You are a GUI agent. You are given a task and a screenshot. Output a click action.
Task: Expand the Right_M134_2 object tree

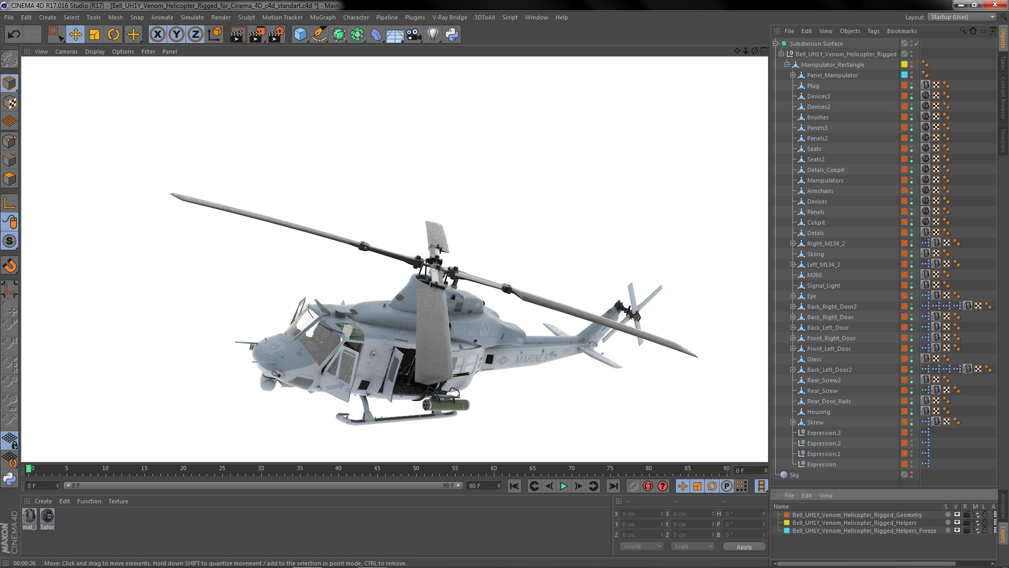tap(792, 244)
